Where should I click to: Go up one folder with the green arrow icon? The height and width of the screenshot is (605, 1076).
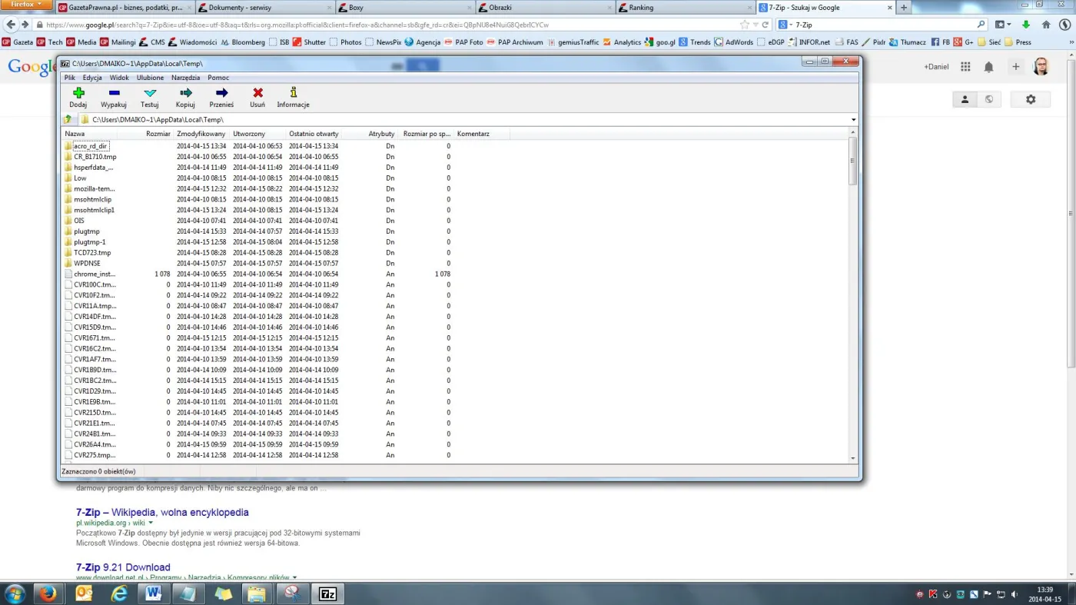pos(68,119)
